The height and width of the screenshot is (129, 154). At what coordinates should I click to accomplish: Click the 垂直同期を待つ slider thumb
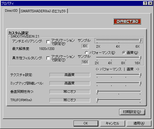[97, 92]
